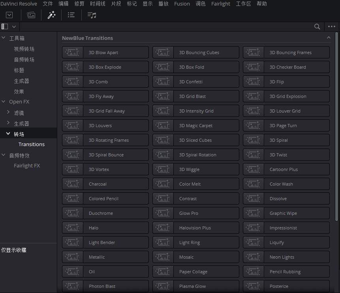The image size is (340, 293).
Task: Open the 编辑 menu
Action: (x=64, y=4)
